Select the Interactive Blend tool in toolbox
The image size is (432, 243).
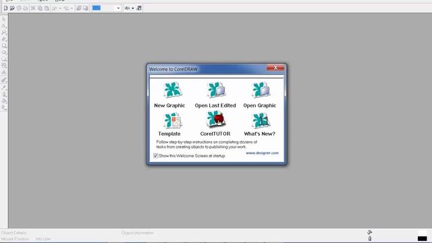(x=4, y=80)
